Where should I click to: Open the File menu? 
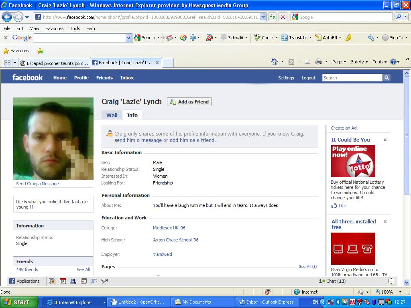click(x=7, y=28)
